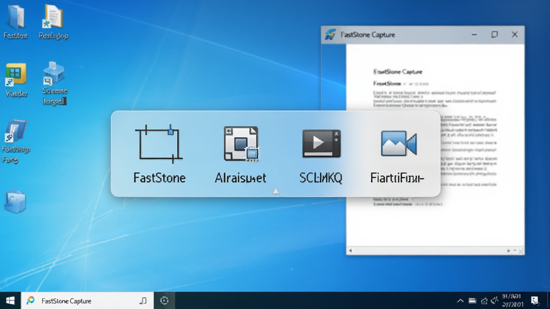The height and width of the screenshot is (309, 550).
Task: Open the Viewer desktop shortcut
Action: click(x=16, y=75)
